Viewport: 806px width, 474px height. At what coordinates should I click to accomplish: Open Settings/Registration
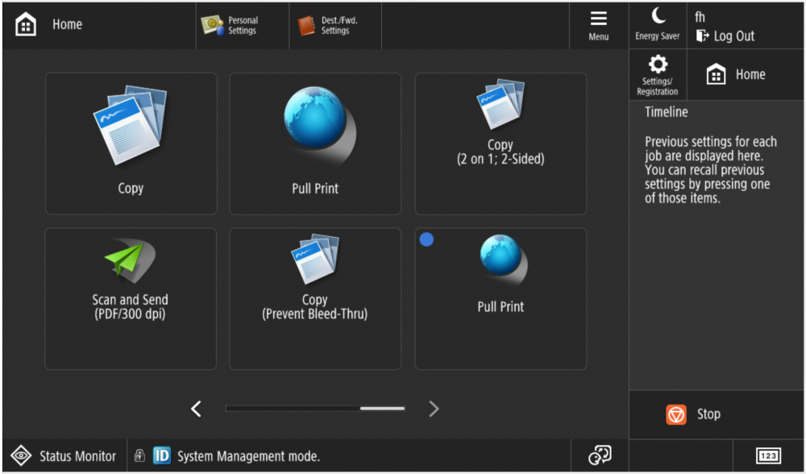click(657, 74)
